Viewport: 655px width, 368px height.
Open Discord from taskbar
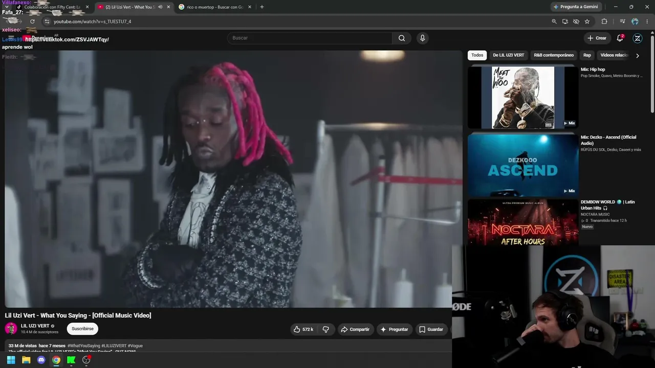tap(41, 360)
